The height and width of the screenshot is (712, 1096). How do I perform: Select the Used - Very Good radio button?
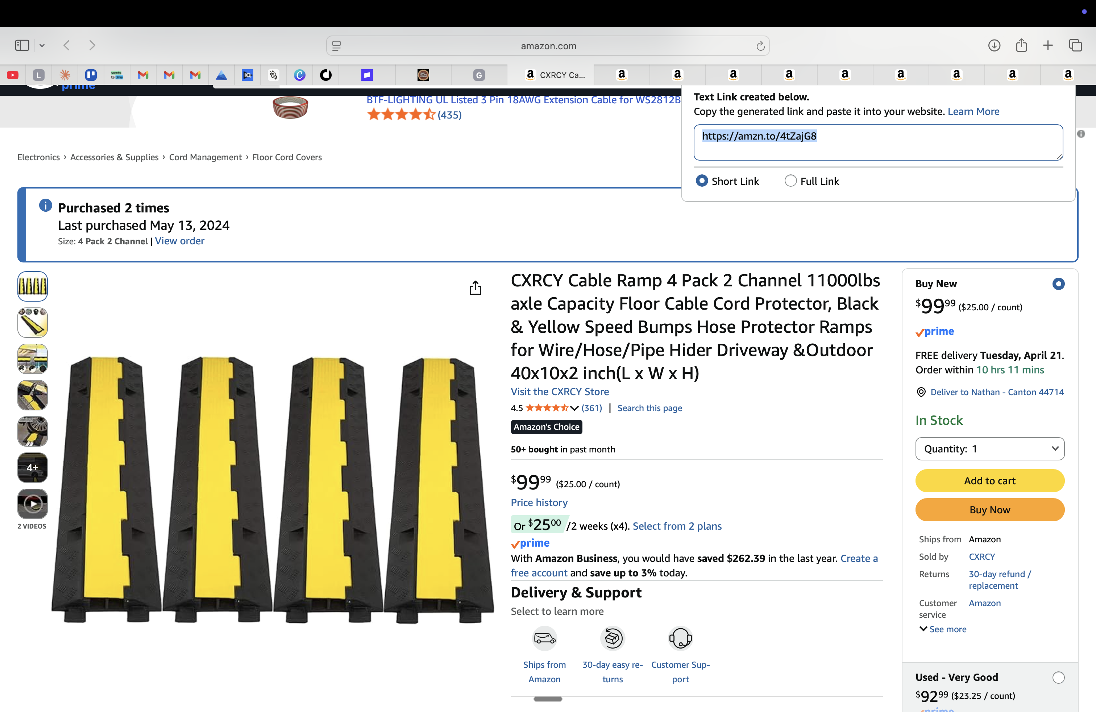(1058, 678)
